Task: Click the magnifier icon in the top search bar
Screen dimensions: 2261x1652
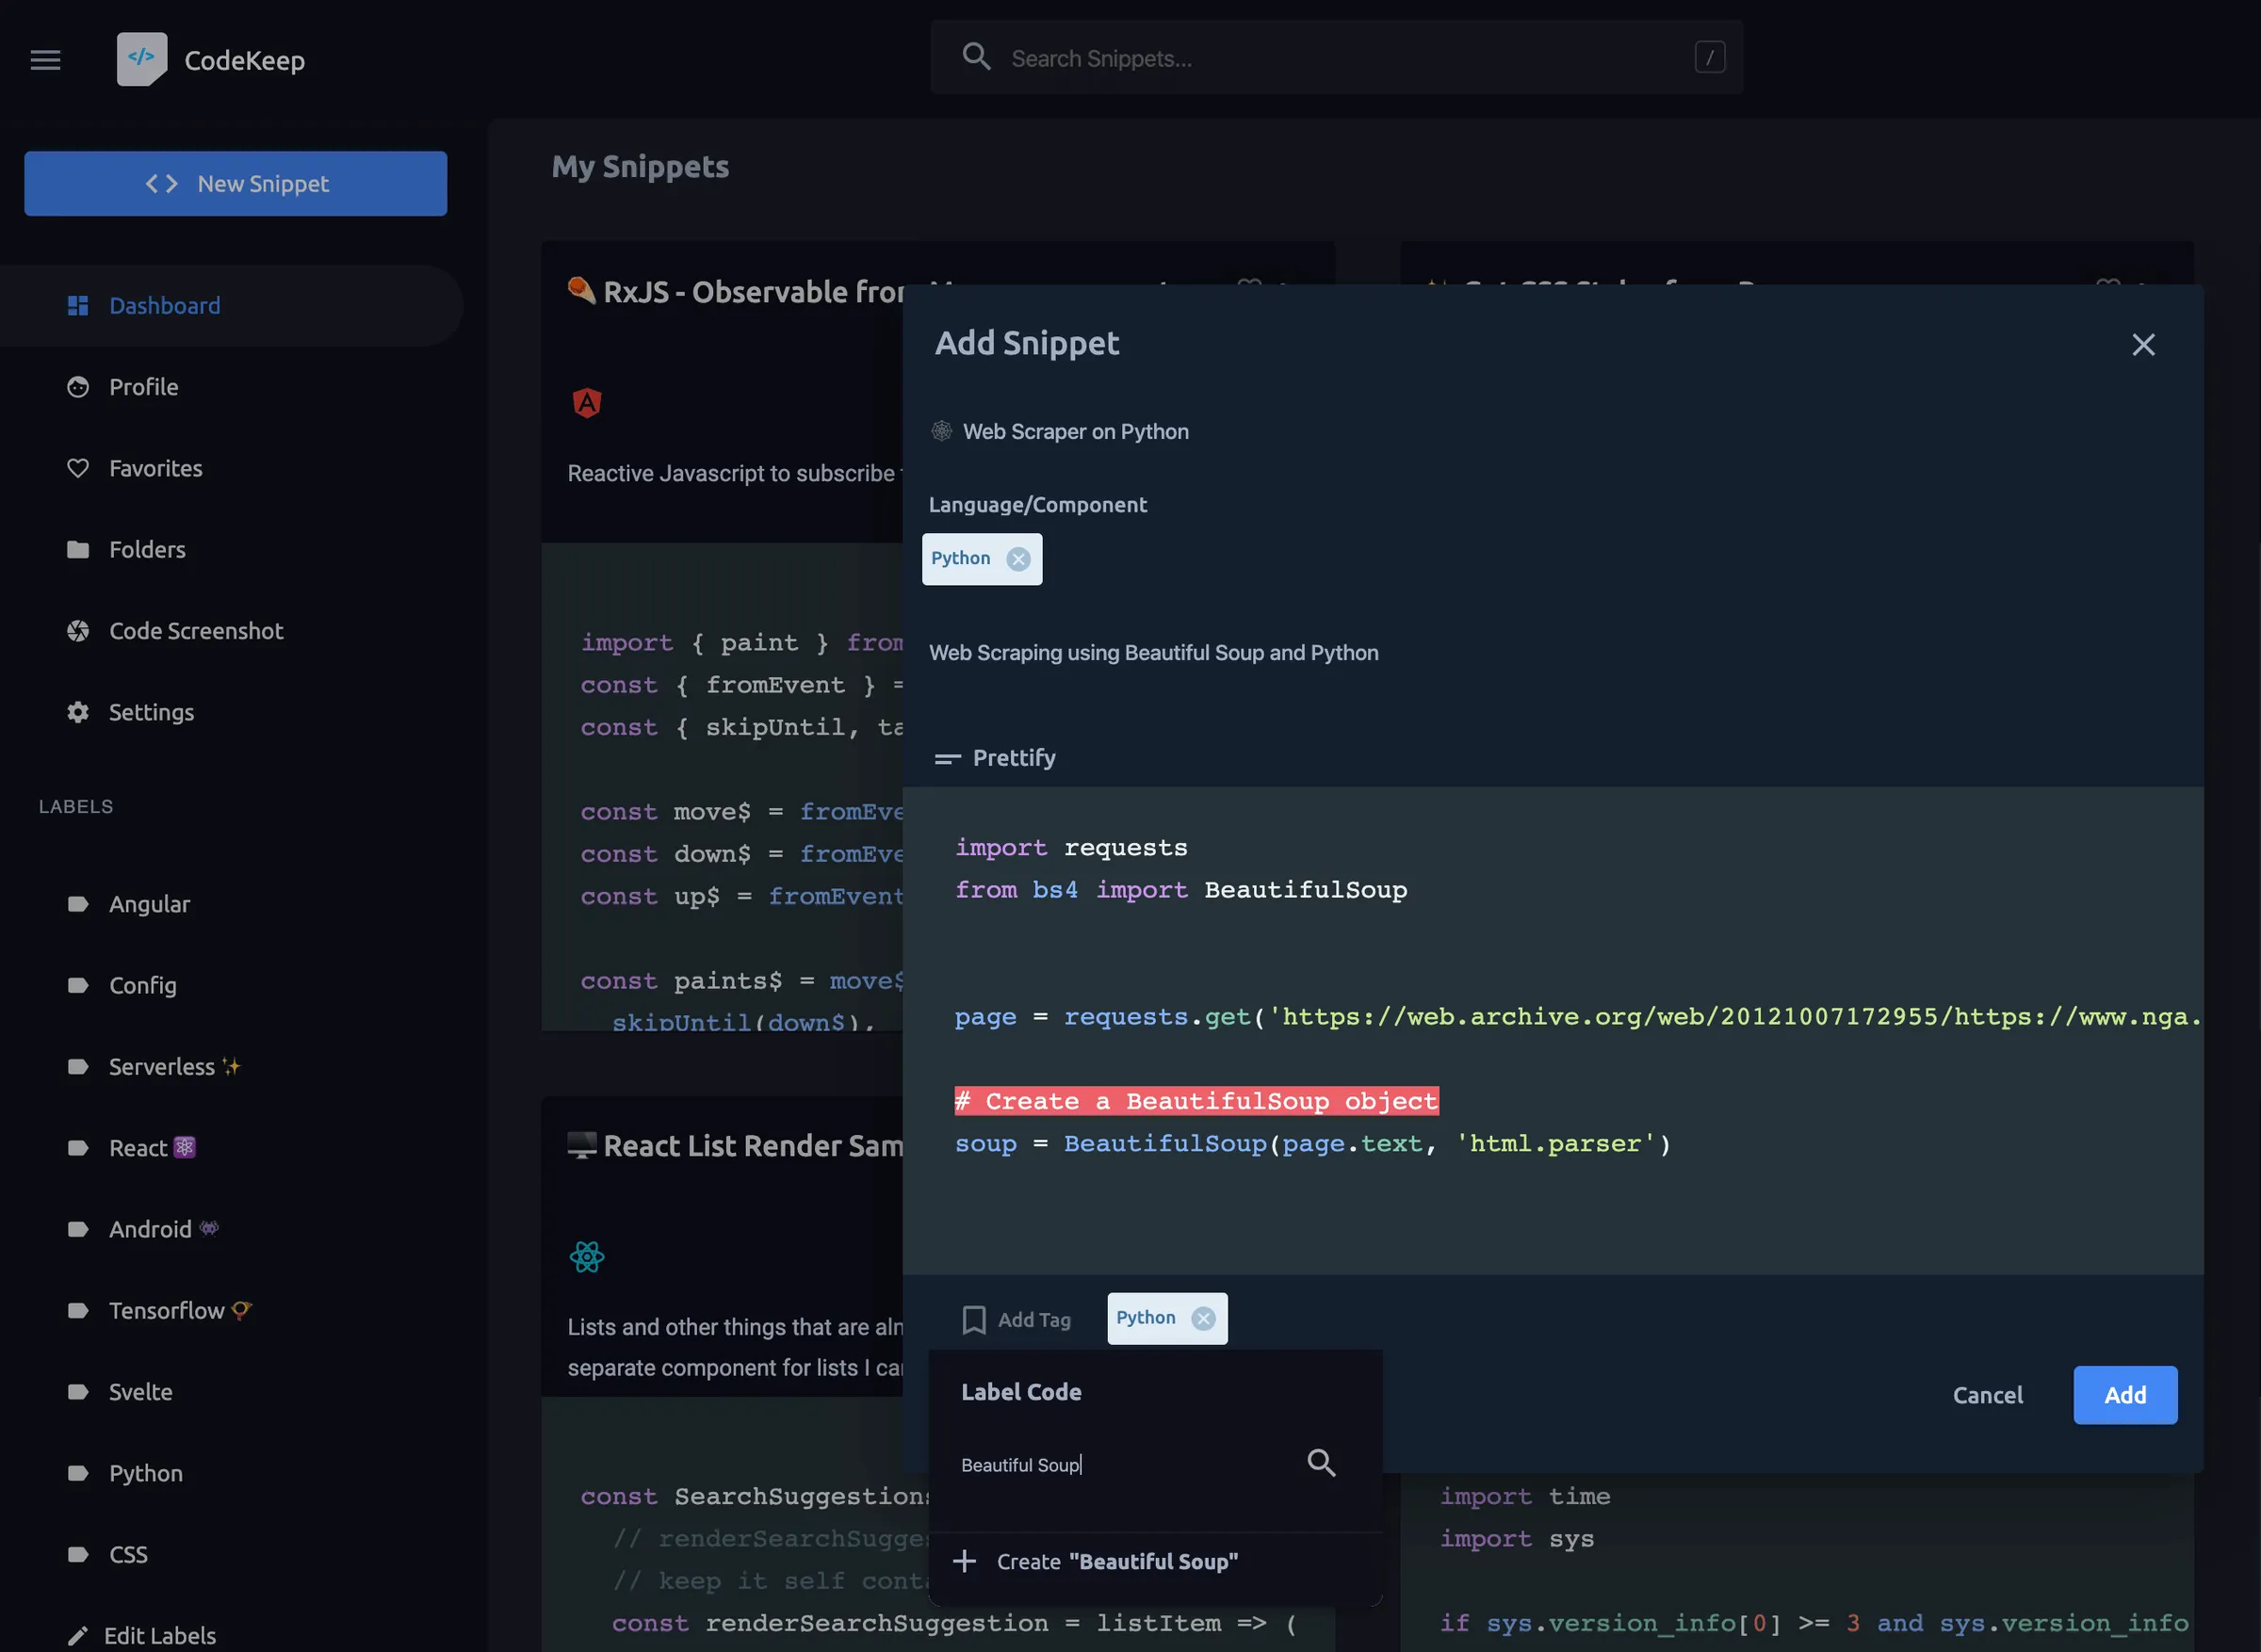Action: [977, 57]
